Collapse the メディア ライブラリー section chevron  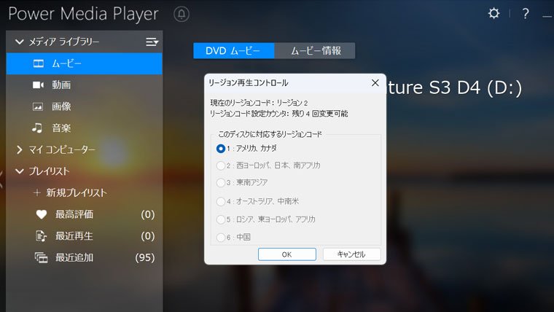pyautogui.click(x=20, y=42)
